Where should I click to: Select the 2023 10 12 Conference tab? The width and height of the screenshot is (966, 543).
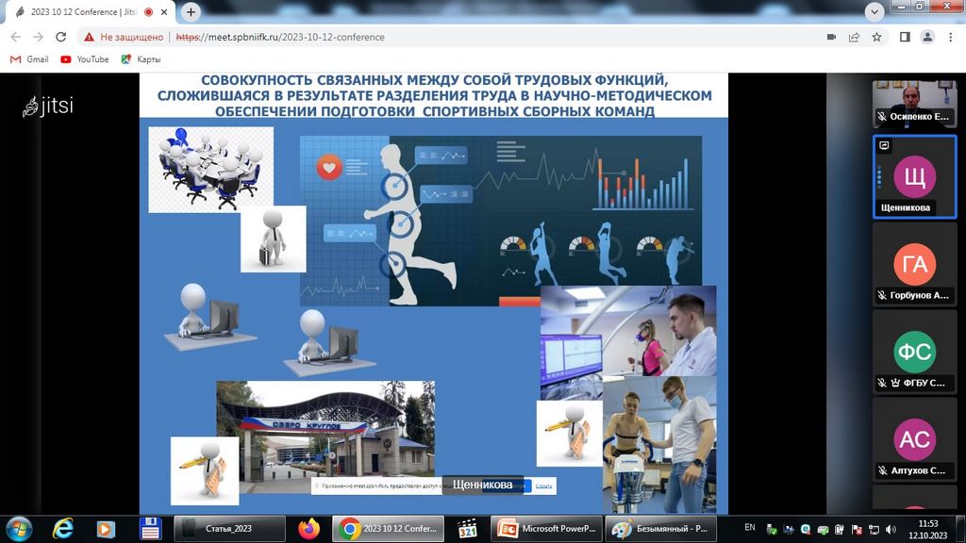(85, 12)
